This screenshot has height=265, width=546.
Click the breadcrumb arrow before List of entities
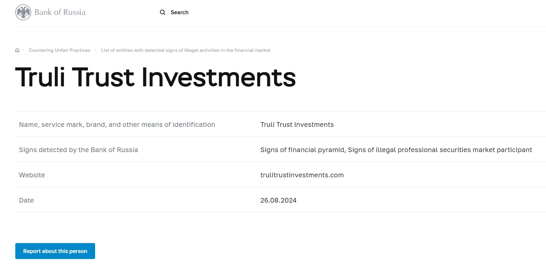pyautogui.click(x=96, y=50)
